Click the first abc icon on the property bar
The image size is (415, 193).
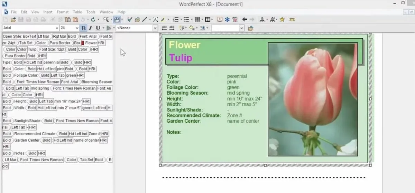pos(164,28)
